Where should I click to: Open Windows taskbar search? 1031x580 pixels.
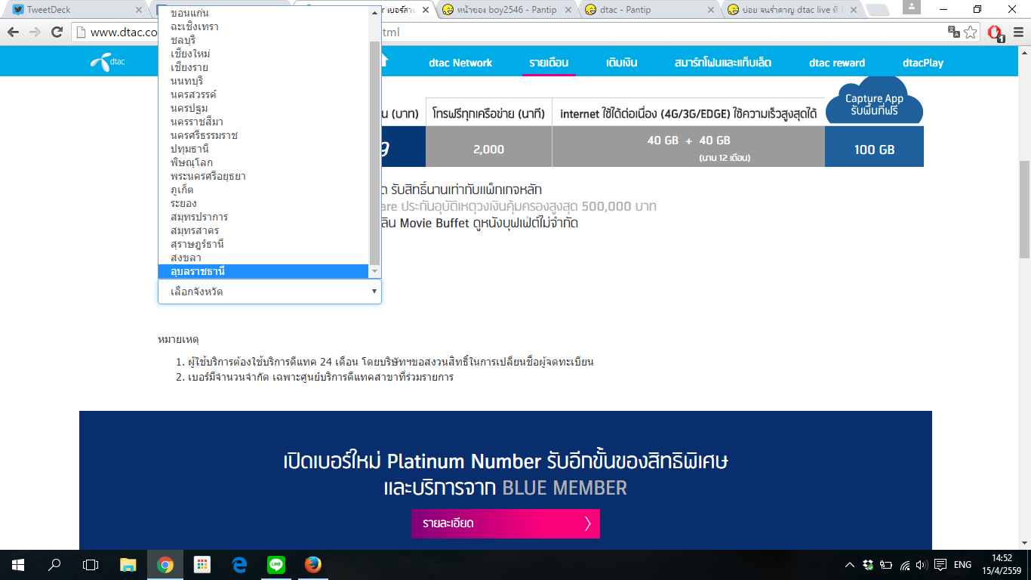[54, 564]
